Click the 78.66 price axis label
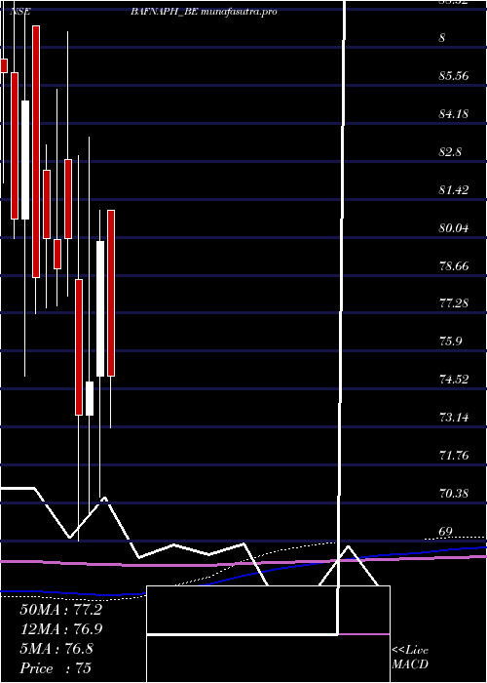Screen dimensions: 487x683 tap(454, 265)
